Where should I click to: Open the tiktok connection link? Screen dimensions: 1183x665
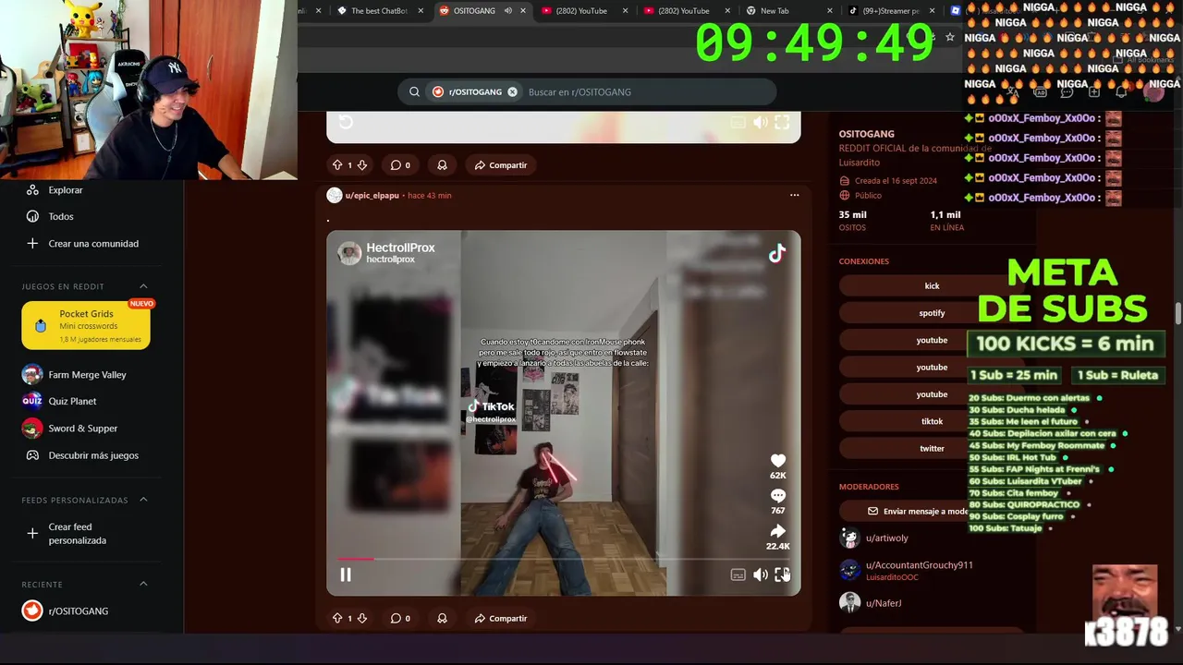932,421
